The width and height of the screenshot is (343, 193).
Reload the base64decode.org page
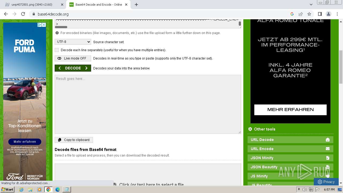pyautogui.click(x=23, y=14)
